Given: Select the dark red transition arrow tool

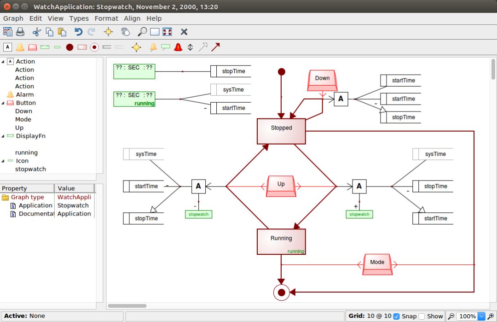Looking at the screenshot, I should tap(215, 47).
